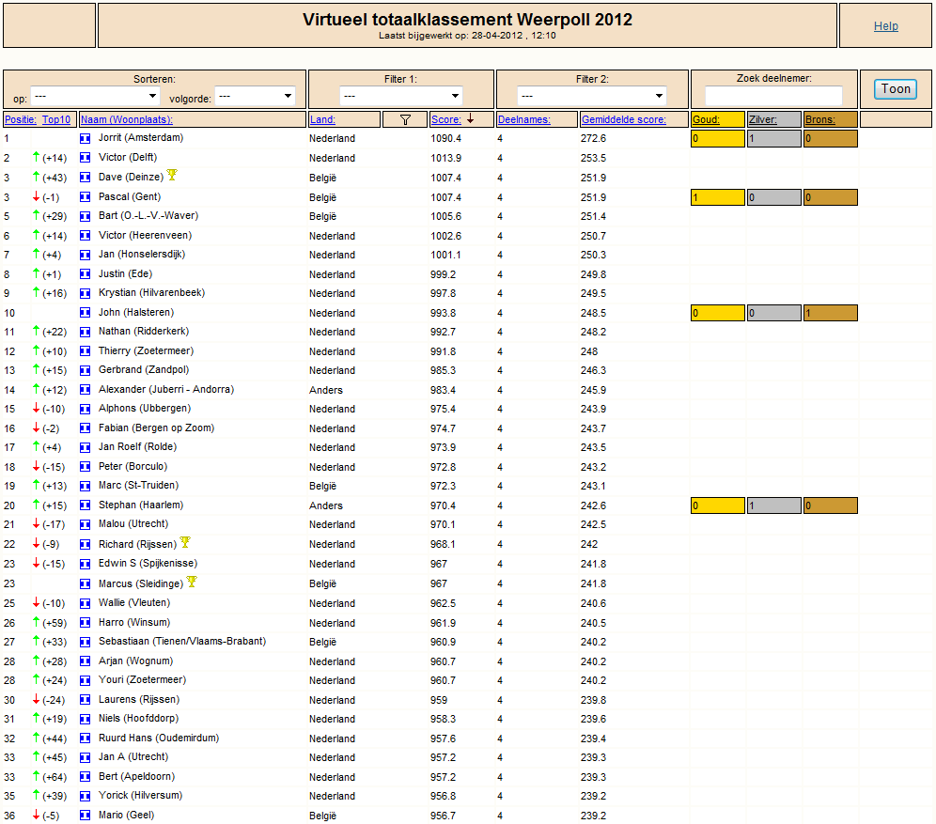936x824 pixels.
Task: Click the name Edwin S (Spijkenisse)
Action: tap(148, 563)
